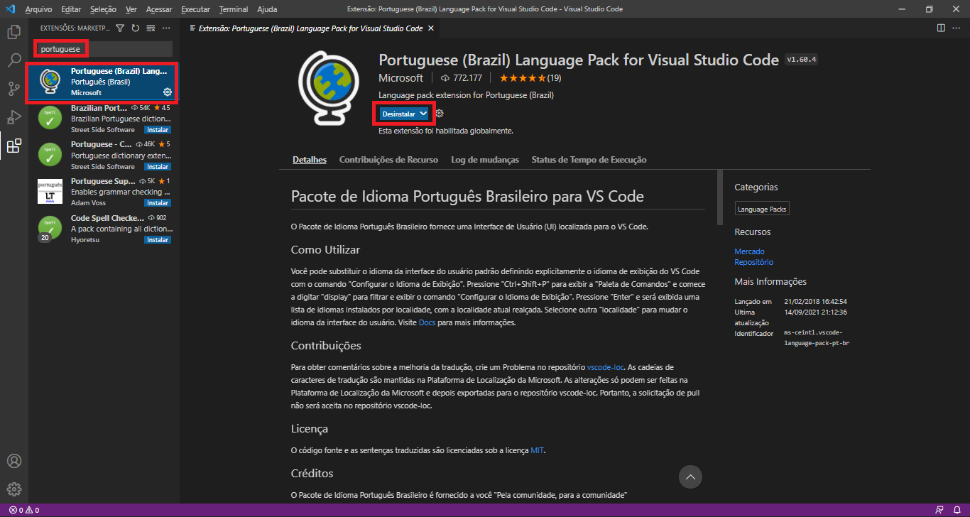Click the 772.177 install count
The image size is (970, 517).
coord(462,78)
